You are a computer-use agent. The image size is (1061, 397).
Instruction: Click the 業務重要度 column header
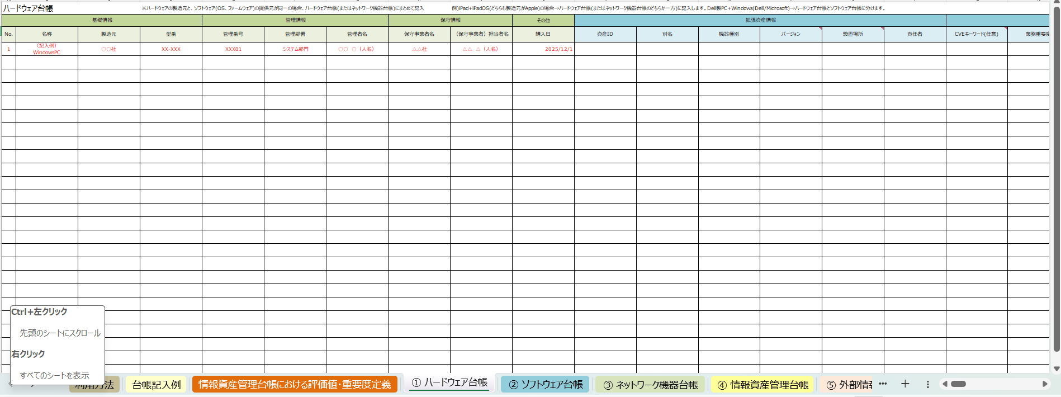(x=1029, y=34)
